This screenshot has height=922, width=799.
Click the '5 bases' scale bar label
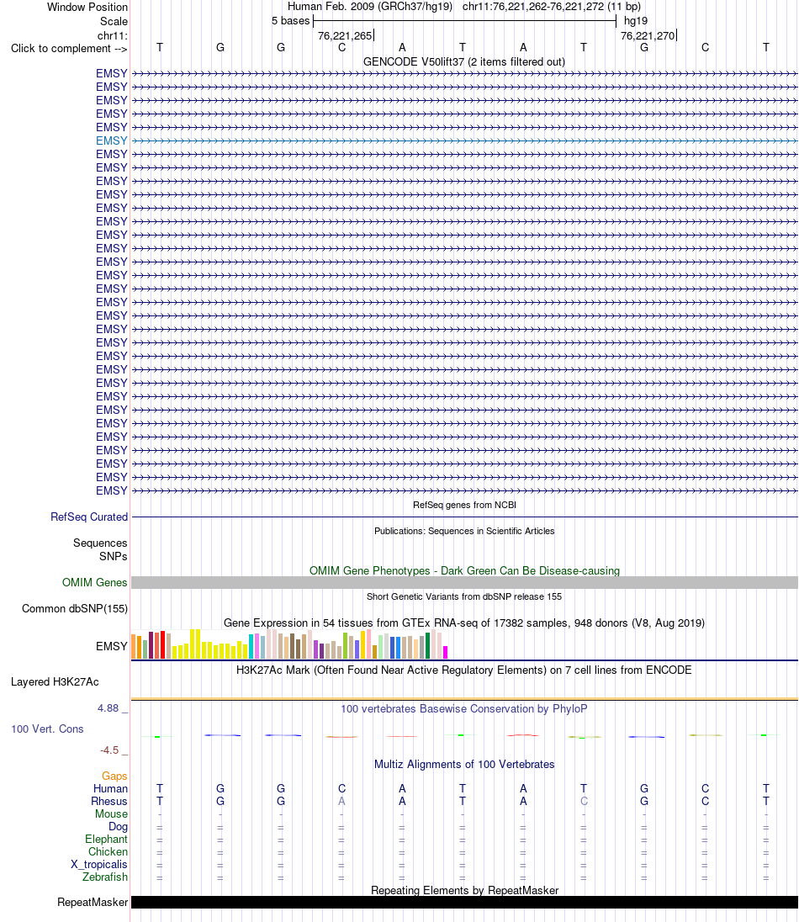[x=290, y=21]
